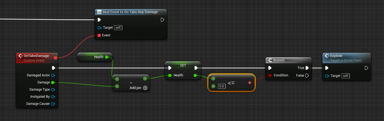The height and width of the screenshot is (121, 384).
Task: Click the self value on Bind Event Target
Action: pyautogui.click(x=118, y=28)
